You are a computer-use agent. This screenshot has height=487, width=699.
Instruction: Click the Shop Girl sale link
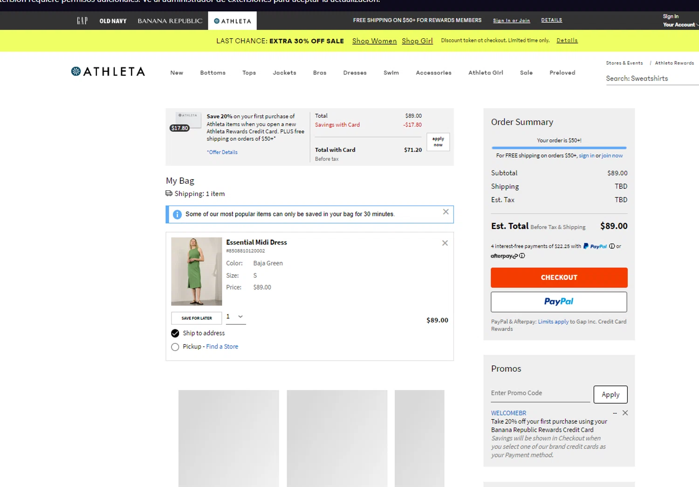(x=418, y=41)
